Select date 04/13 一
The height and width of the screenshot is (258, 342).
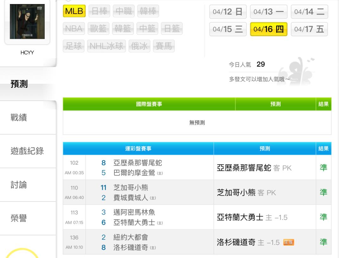click(269, 12)
